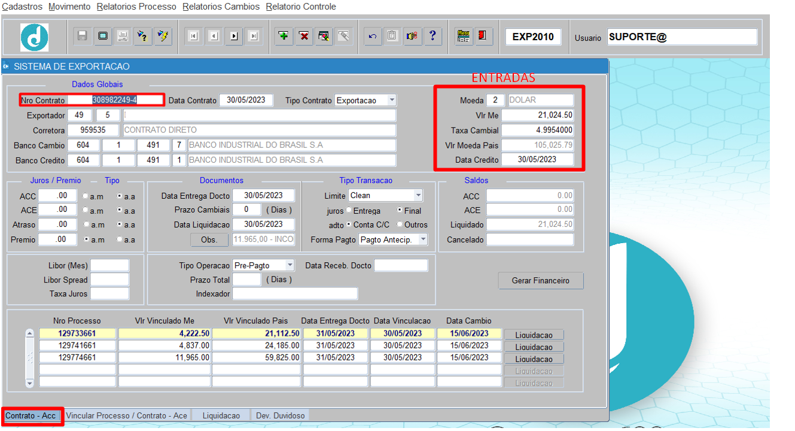Viewport: 795px width, 431px height.
Task: Choose Final radio for juros
Action: coord(400,210)
